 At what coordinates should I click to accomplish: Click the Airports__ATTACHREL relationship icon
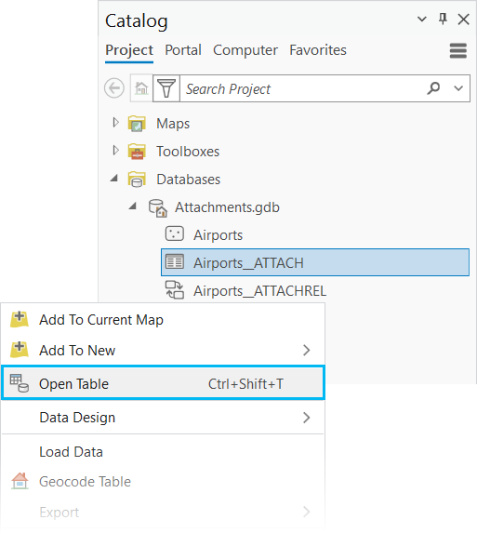tap(174, 290)
